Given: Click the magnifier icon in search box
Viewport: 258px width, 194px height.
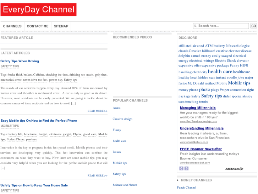Looking at the screenshot, I should click(x=195, y=26).
